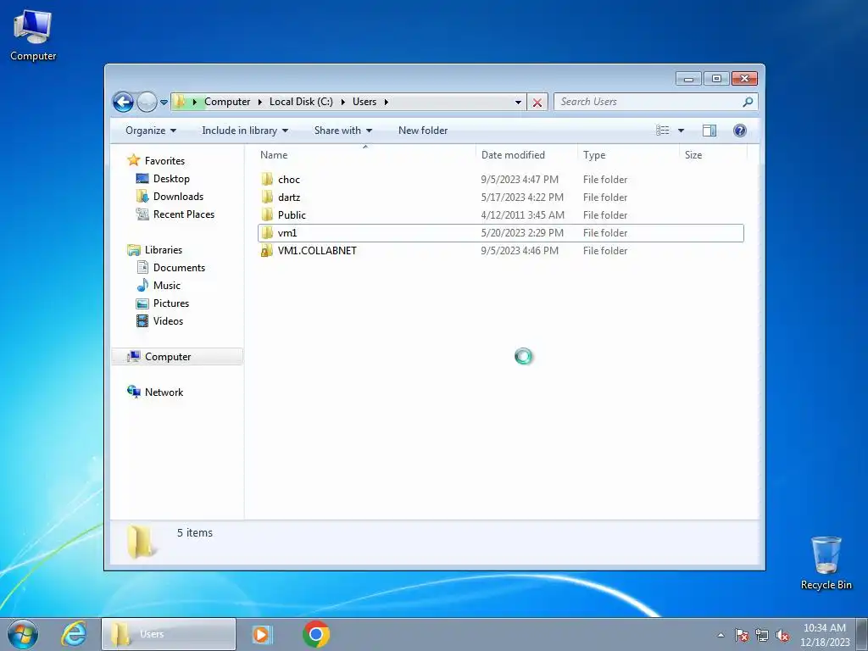Click the greyed Forward navigation arrow
868x651 pixels.
[147, 102]
